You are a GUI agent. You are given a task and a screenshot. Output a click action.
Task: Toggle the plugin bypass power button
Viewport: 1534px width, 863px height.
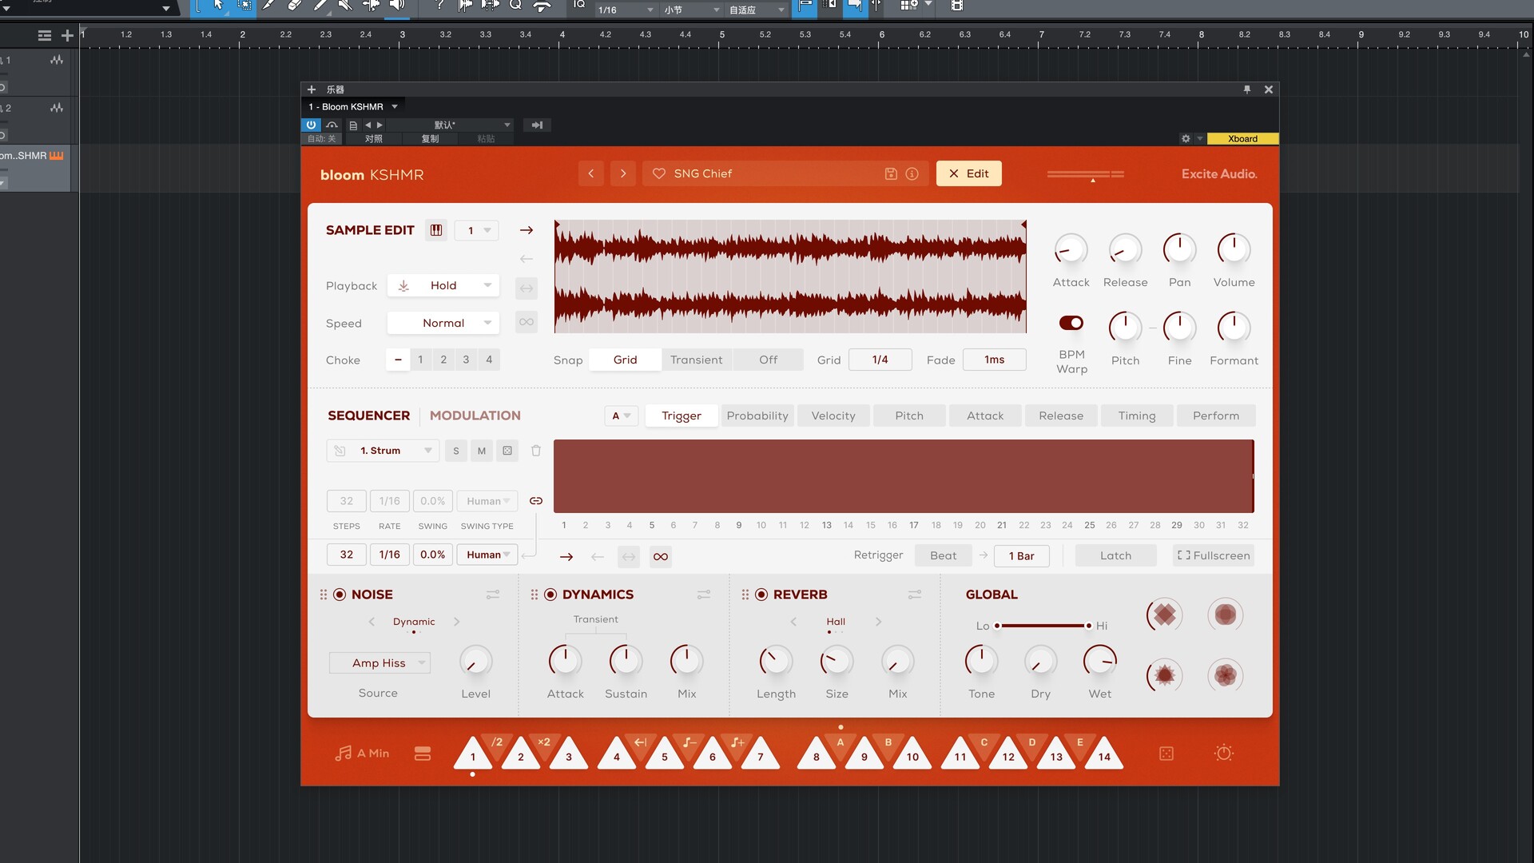coord(311,125)
